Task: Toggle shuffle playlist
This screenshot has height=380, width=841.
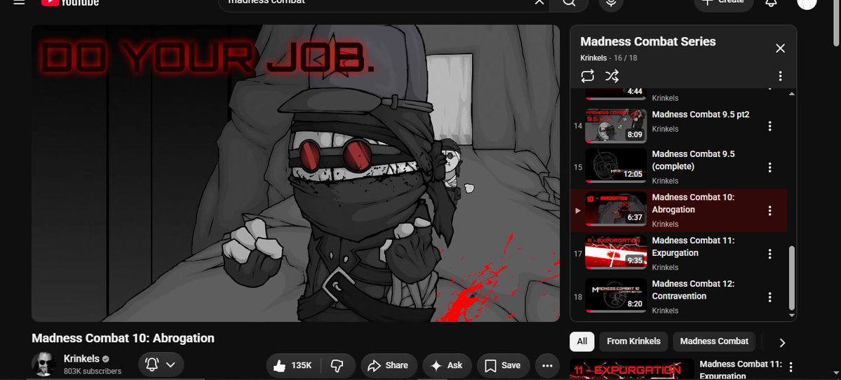Action: point(612,76)
